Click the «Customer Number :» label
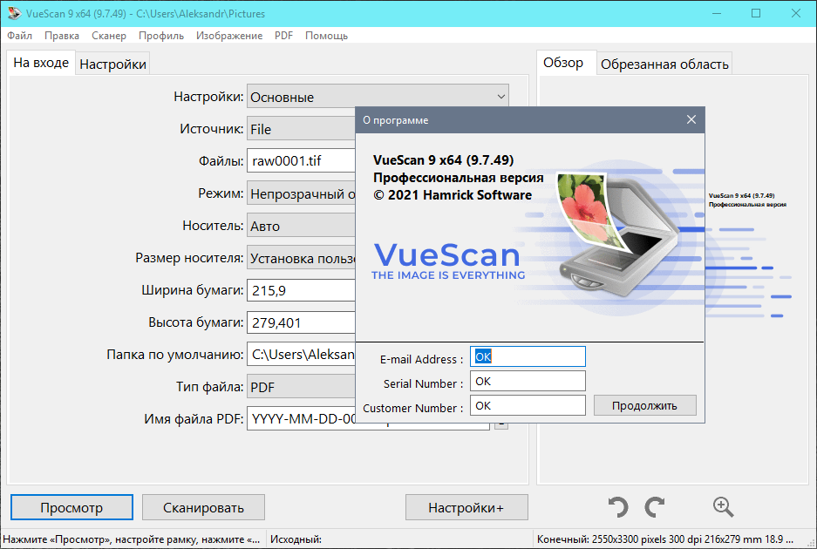The width and height of the screenshot is (817, 549). click(x=413, y=409)
